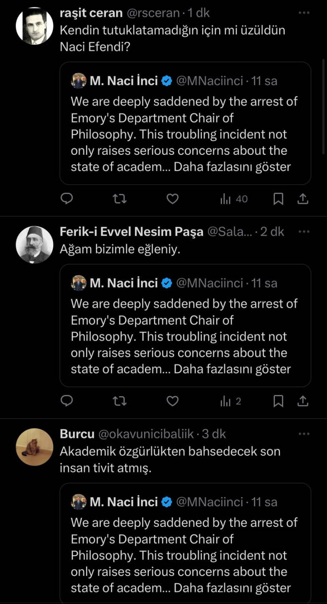
Task: Bookmark raşit ceran's tweet
Action: point(278,199)
